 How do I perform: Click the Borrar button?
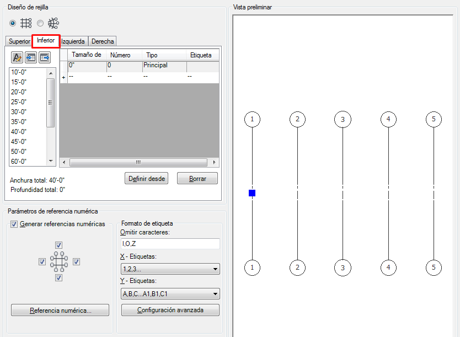coord(197,178)
